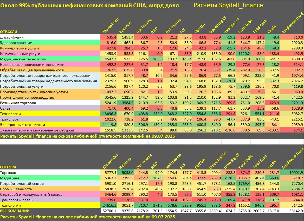Image resolution: width=304 pixels, height=221 pixels.
Task: Select total Revenue cell 19375.8
Action: (125, 211)
